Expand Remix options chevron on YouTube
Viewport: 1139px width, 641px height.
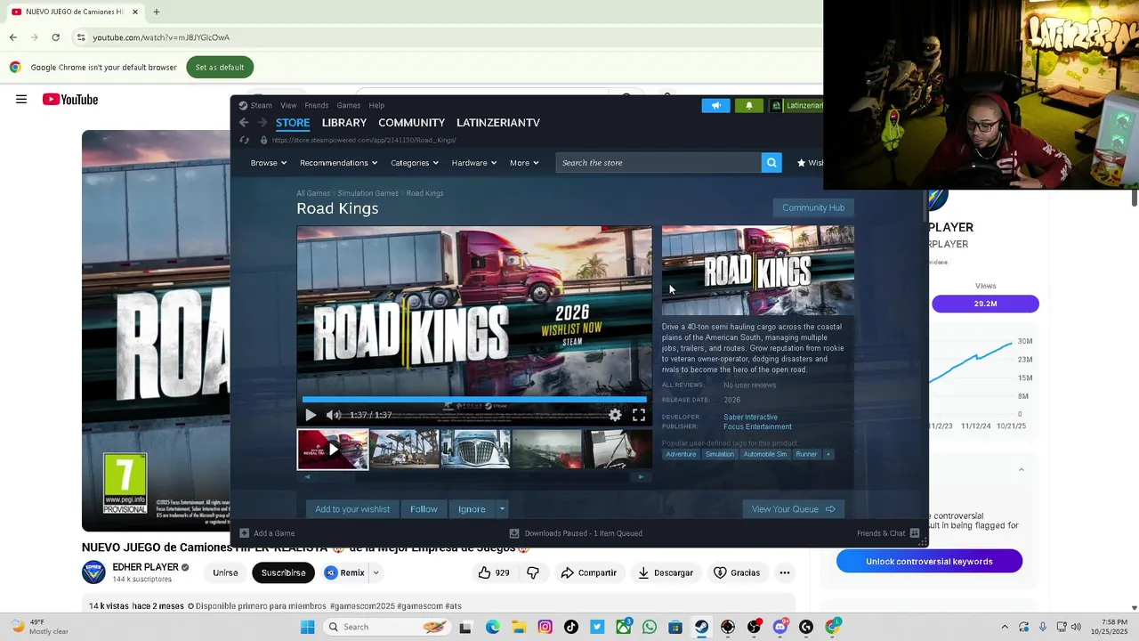pos(376,572)
